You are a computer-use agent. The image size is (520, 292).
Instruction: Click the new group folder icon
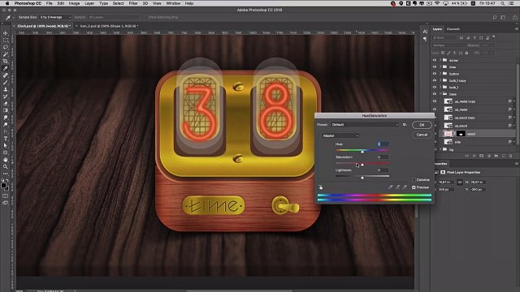click(x=496, y=156)
